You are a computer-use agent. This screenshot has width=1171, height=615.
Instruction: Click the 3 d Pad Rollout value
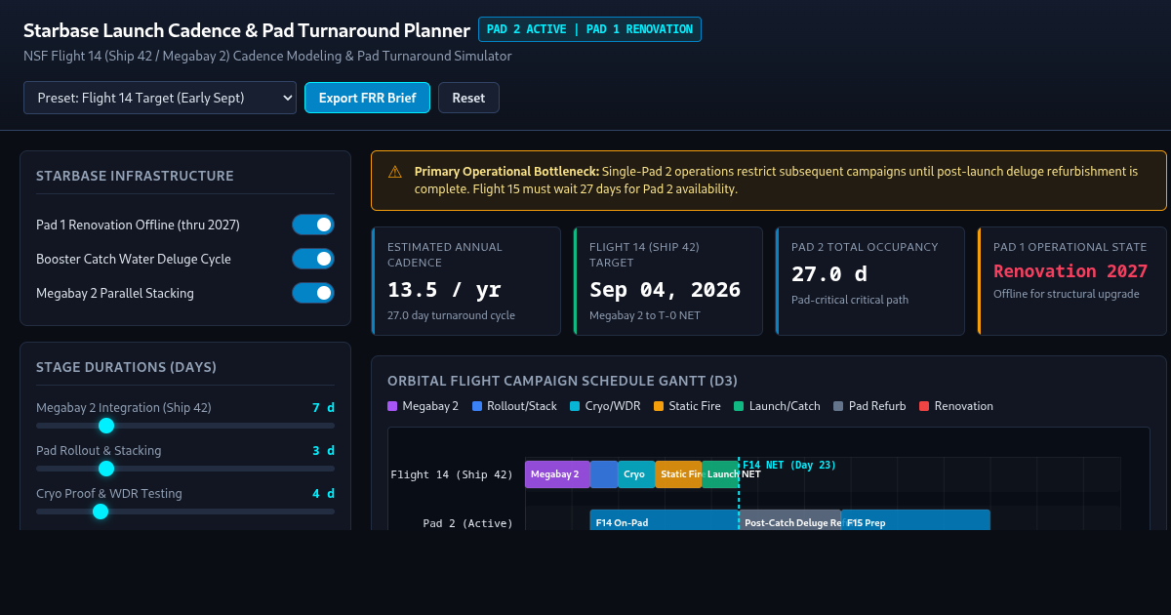[323, 450]
